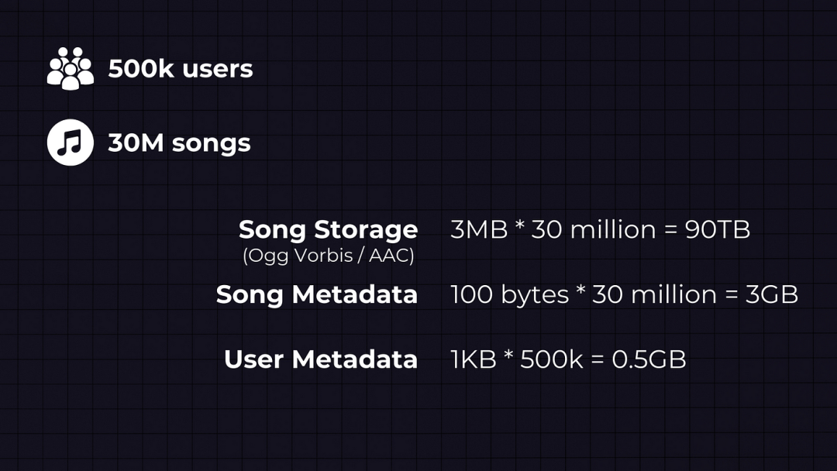Click the "100 bytes" metadata size value
The width and height of the screenshot is (837, 471).
510,294
